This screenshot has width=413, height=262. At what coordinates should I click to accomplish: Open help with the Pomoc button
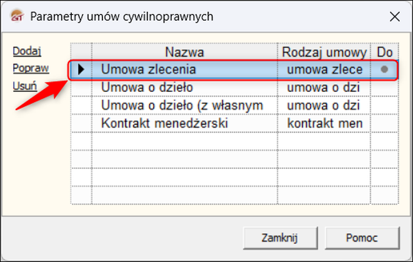[362, 238]
